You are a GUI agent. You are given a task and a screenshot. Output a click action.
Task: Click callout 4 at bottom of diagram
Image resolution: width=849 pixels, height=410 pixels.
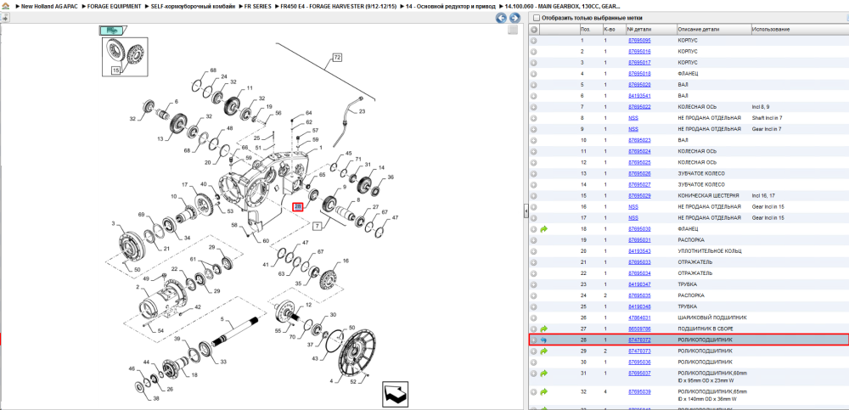click(x=331, y=382)
